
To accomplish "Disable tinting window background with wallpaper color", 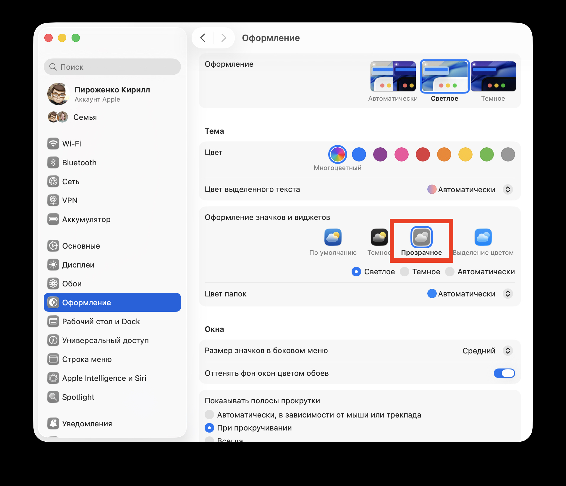I will tap(504, 373).
